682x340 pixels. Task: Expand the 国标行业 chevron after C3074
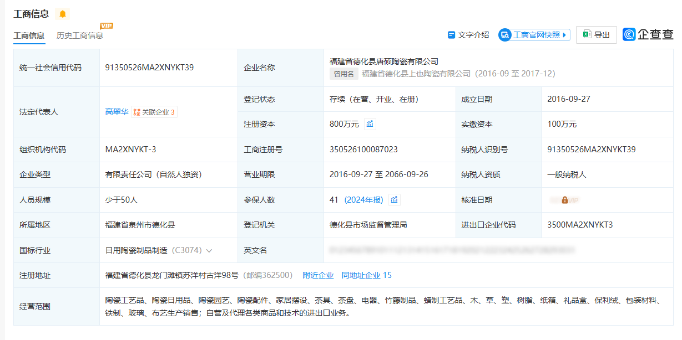coord(209,251)
